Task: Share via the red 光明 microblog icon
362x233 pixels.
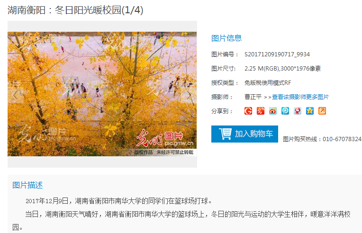Action: [261, 111]
